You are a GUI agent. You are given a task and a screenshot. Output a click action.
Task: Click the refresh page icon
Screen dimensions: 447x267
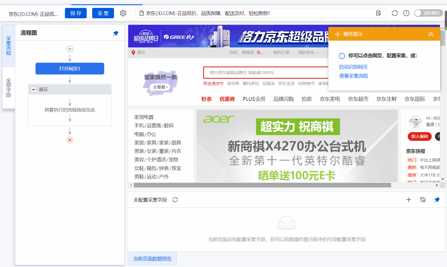point(395,13)
